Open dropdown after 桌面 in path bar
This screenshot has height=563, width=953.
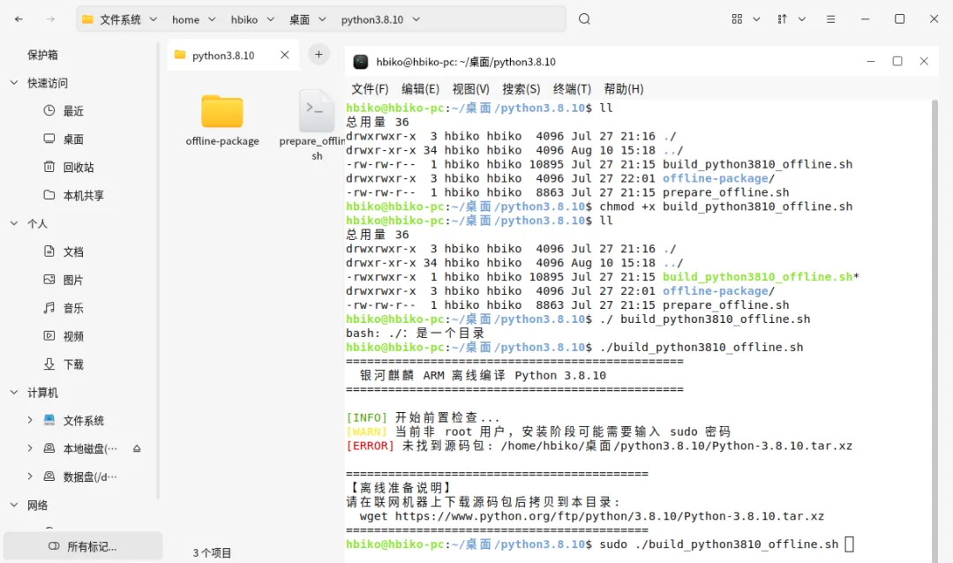(x=322, y=19)
